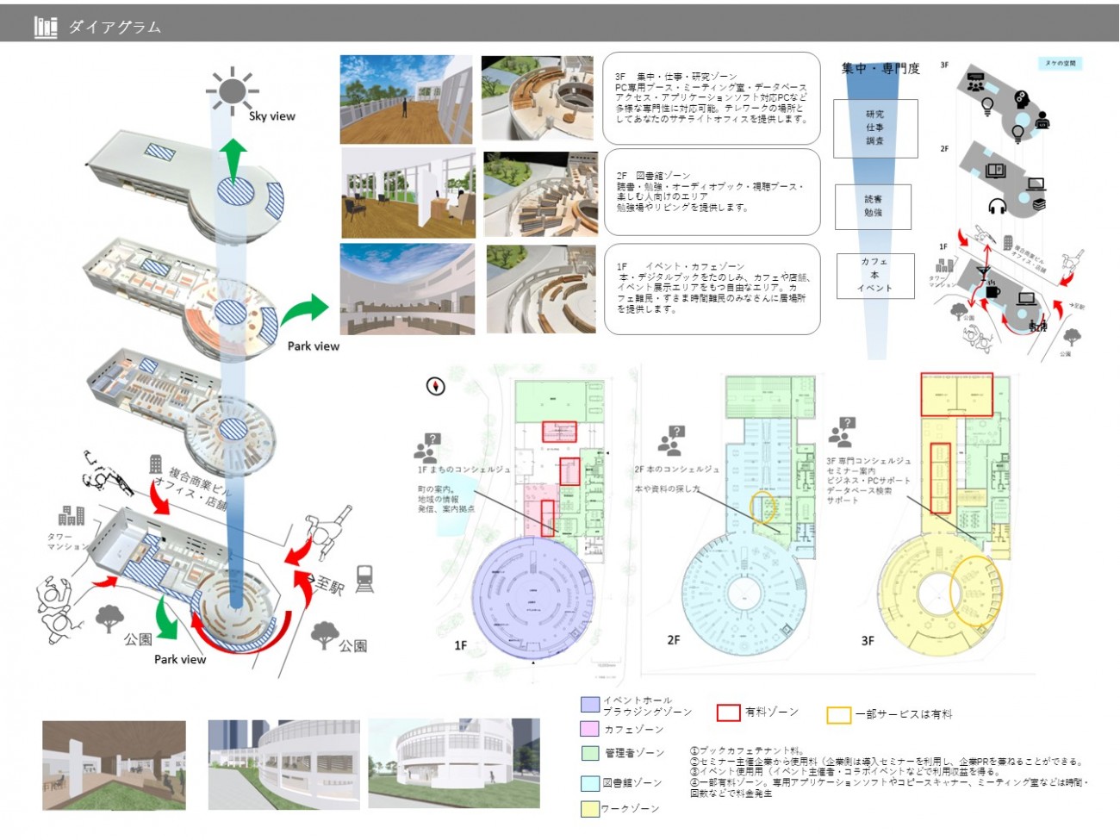
Task: Click the 3F 専門コンシェルジュ person icon
Action: 841,432
